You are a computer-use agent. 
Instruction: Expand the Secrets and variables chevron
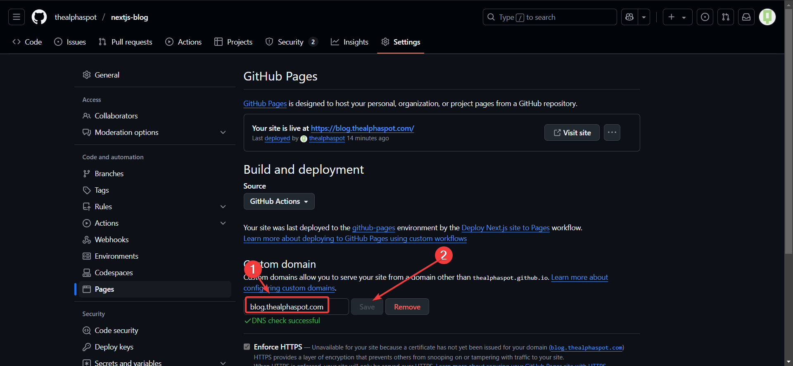223,363
